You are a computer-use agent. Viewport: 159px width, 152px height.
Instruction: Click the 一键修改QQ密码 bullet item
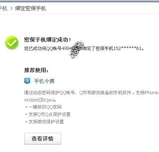45,107
